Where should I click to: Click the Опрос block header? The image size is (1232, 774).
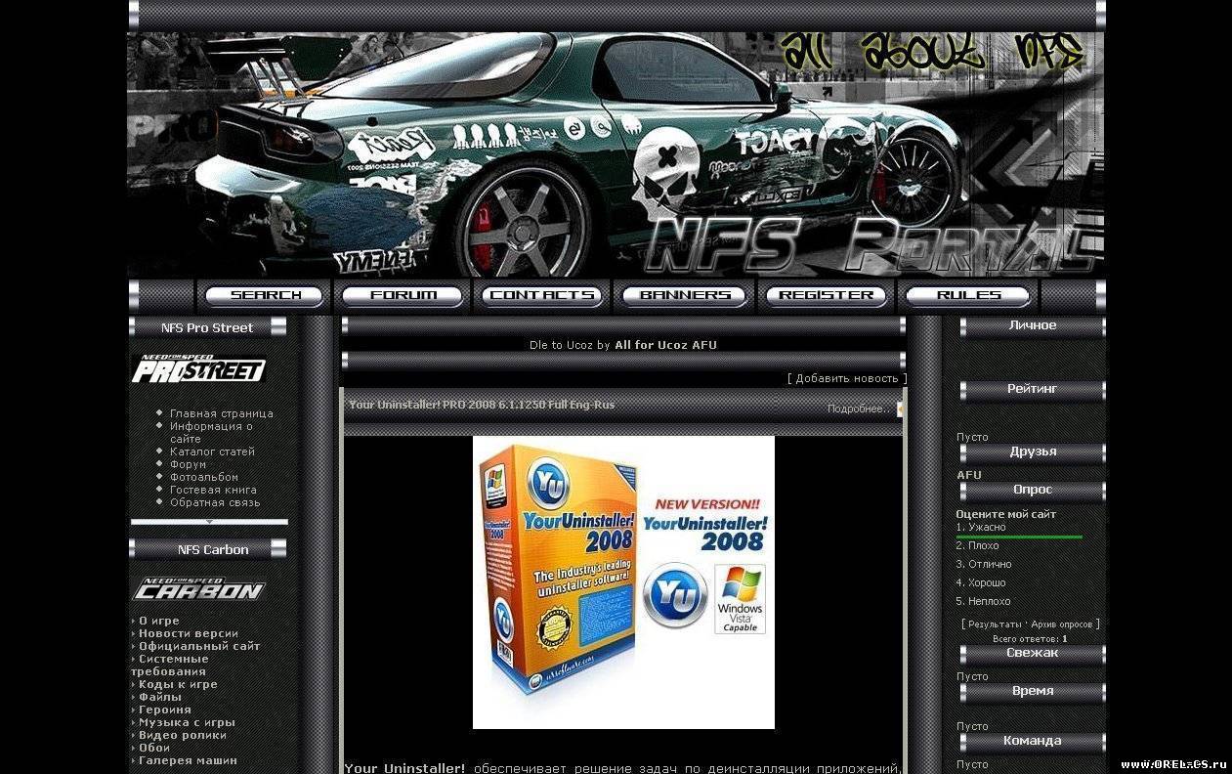click(1033, 490)
